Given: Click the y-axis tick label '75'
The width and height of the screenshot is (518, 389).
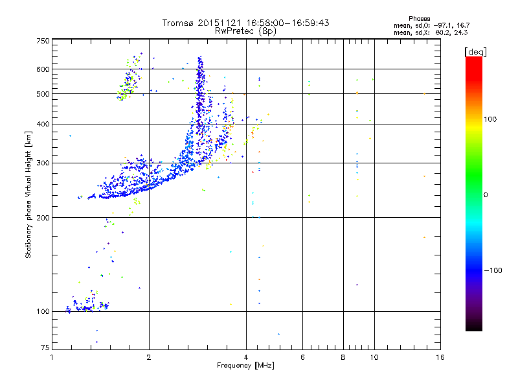Looking at the screenshot, I should pos(45,348).
